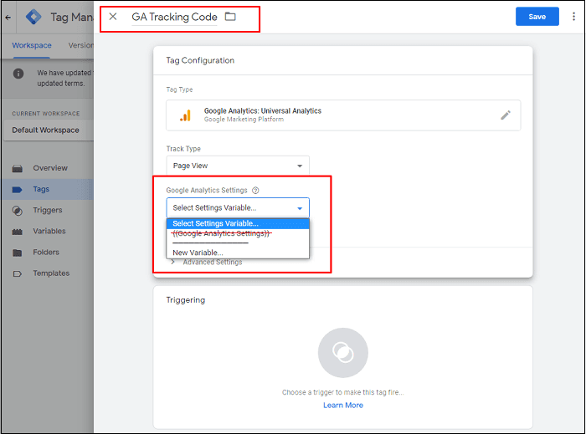The image size is (586, 434).
Task: Click the help icon beside Google Analytics Settings
Action: tap(255, 191)
